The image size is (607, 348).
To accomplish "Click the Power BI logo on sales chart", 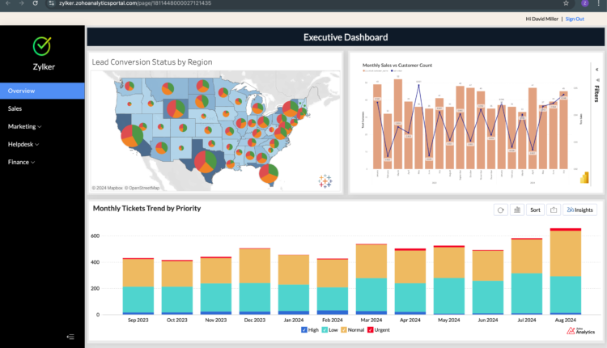I will click(x=582, y=177).
